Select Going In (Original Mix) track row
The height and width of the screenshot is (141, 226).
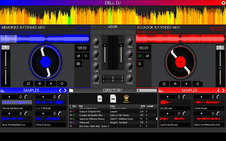[113, 111]
